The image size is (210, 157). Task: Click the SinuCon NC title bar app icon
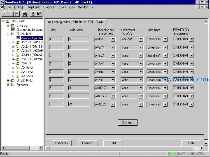(x=2, y=2)
